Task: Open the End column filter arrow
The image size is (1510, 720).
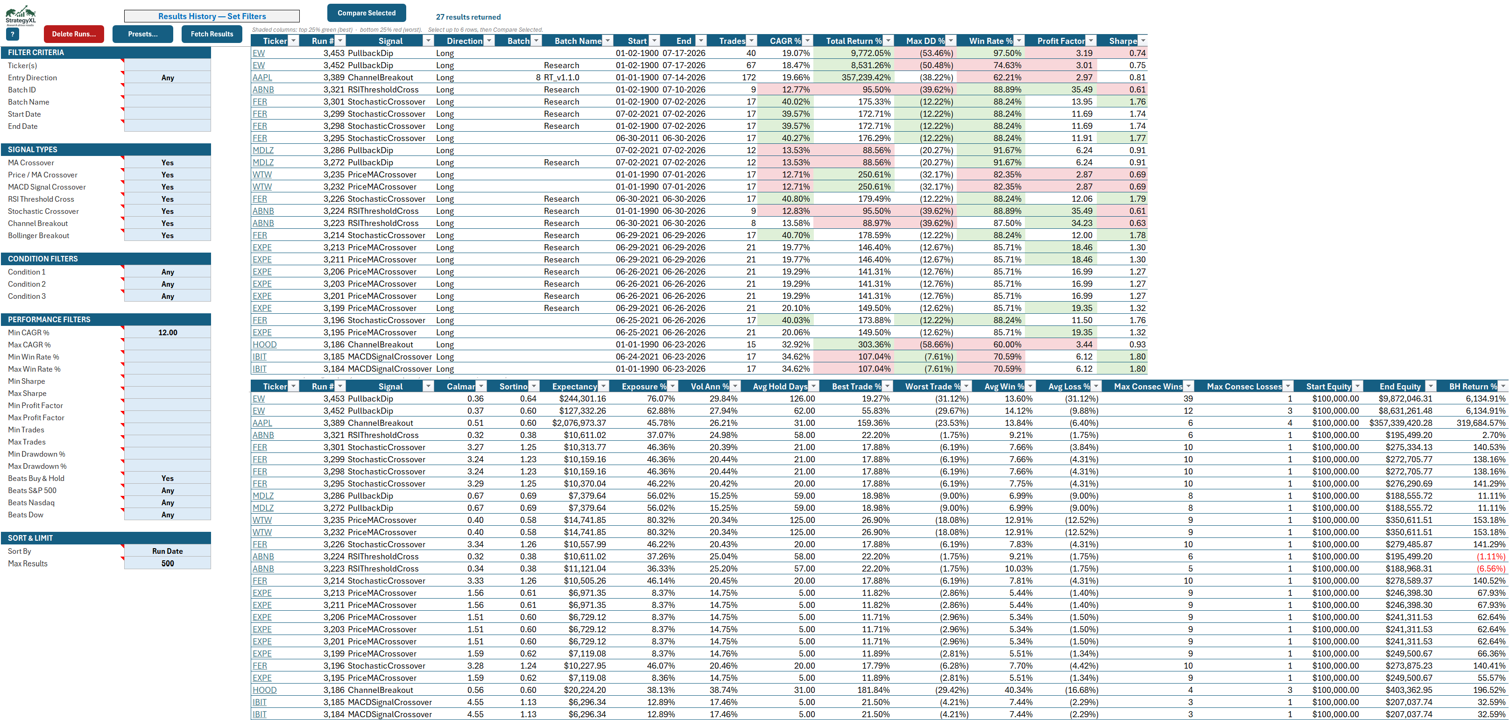Action: [x=701, y=41]
